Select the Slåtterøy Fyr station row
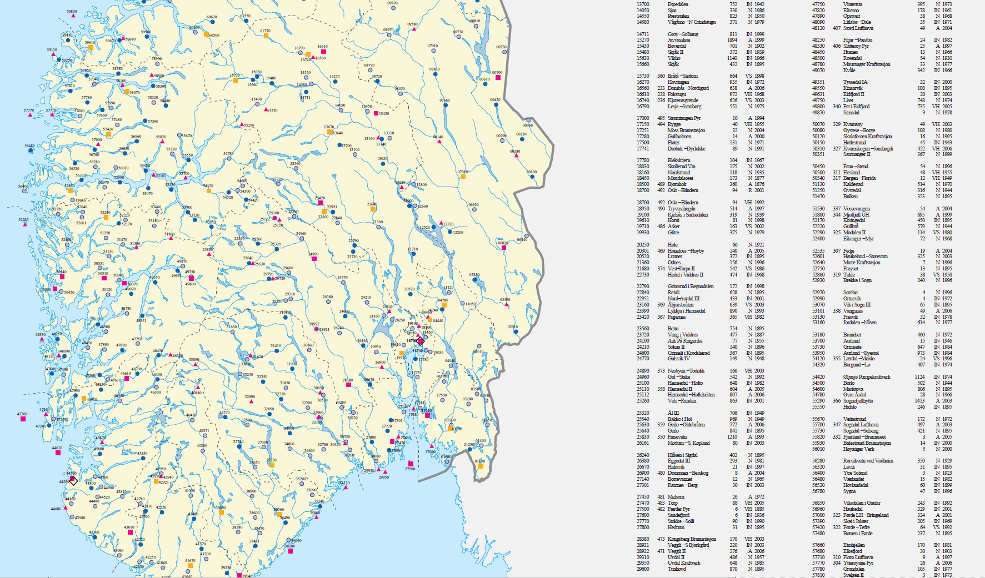Image resolution: width=985 pixels, height=578 pixels. (x=882, y=46)
